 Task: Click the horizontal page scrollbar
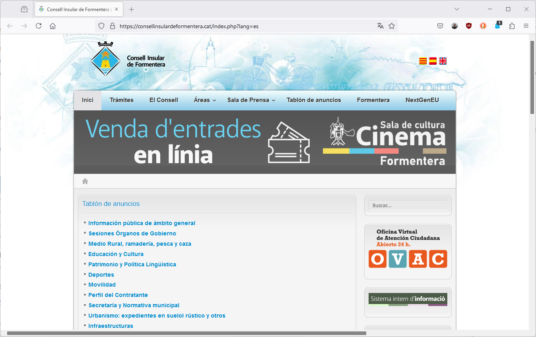point(186,333)
